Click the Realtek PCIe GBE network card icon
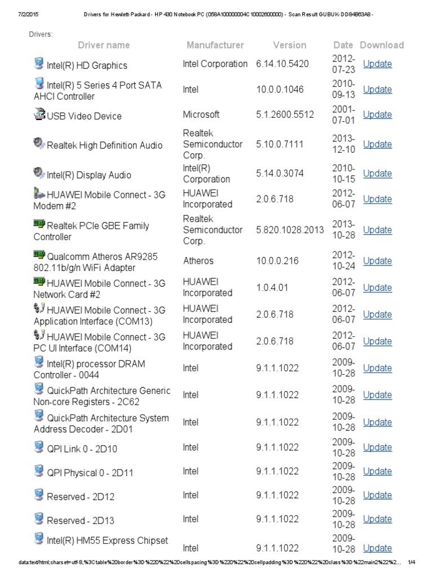 click(x=39, y=224)
